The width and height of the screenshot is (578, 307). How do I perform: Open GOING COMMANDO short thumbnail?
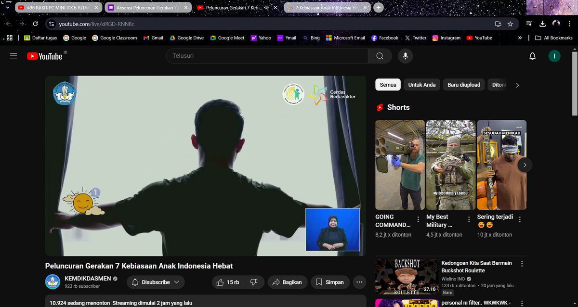[400, 165]
